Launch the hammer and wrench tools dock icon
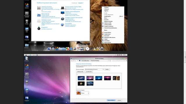This screenshot has width=186, height=104. (98, 49)
